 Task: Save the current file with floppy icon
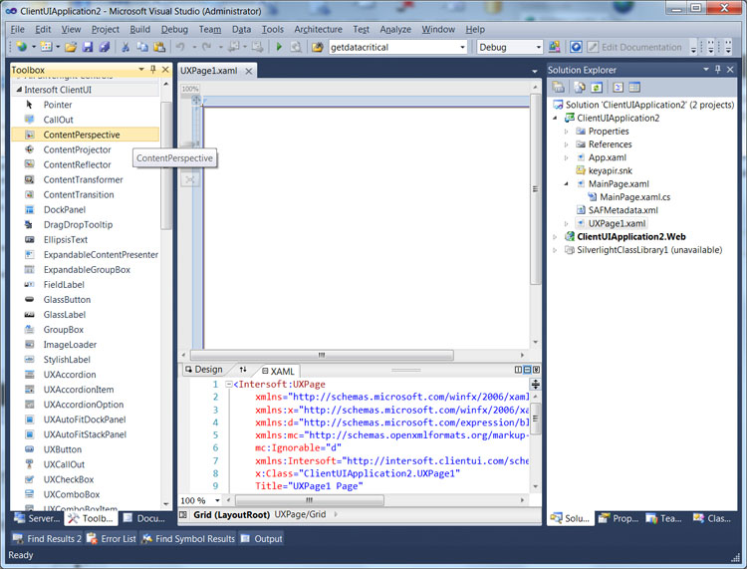[x=88, y=47]
